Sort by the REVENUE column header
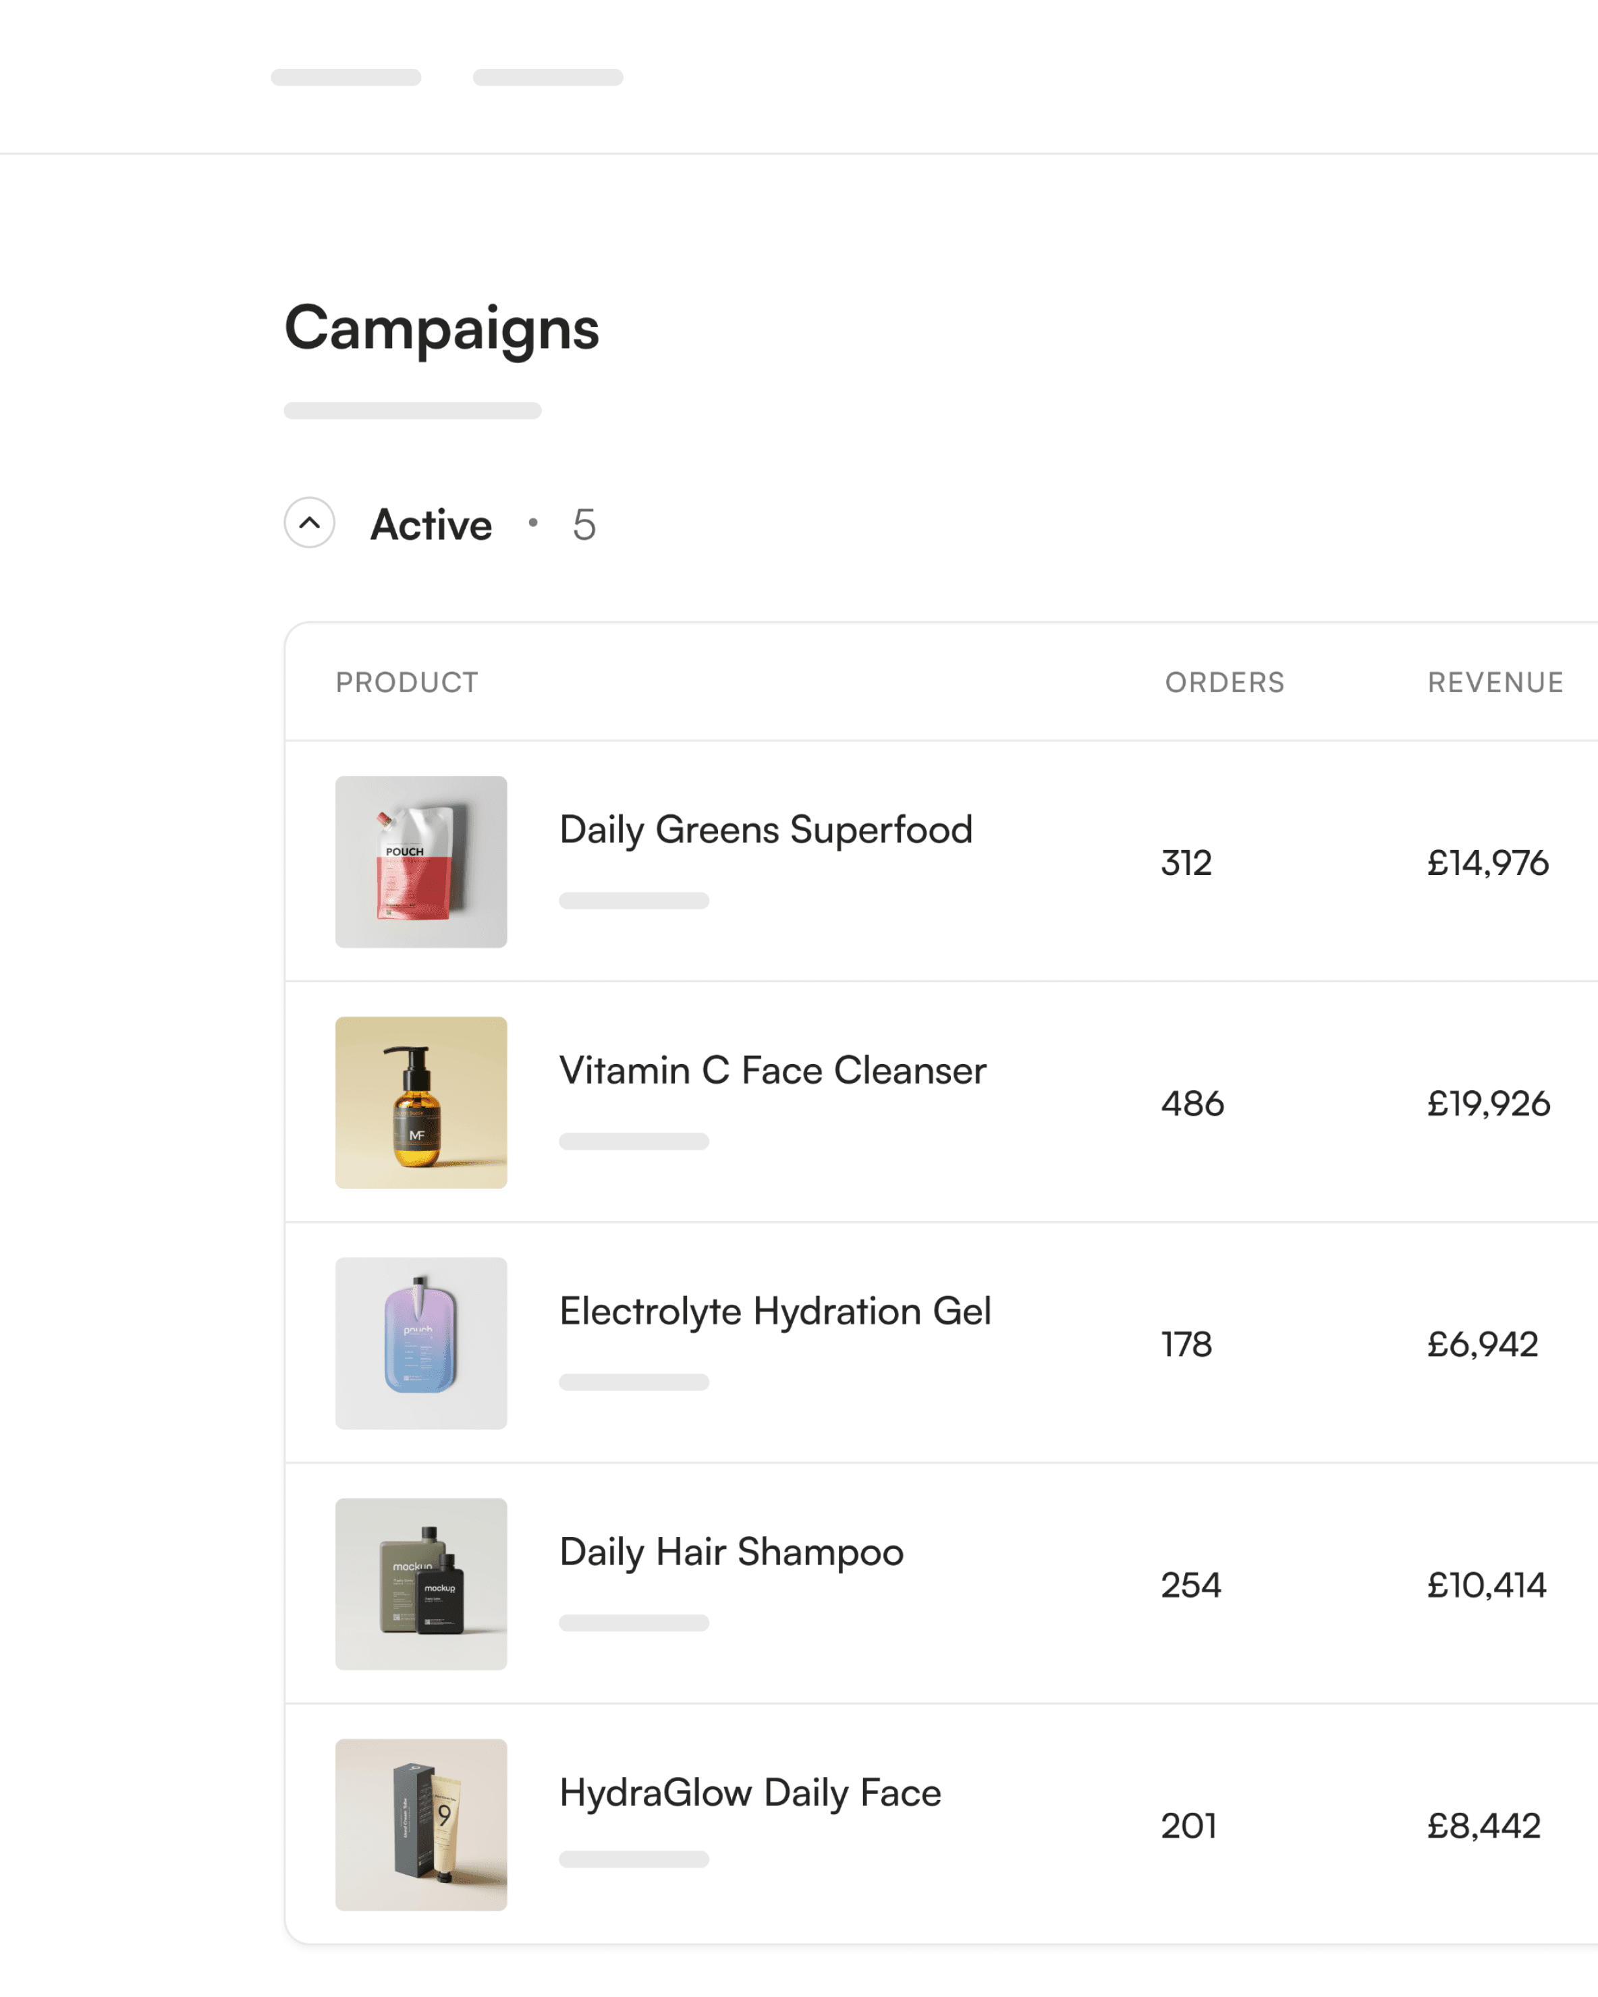Viewport: 1598px width, 1997px height. coord(1494,683)
